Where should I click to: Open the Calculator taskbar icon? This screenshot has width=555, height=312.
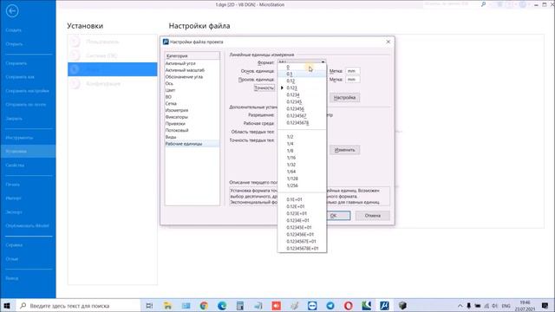pyautogui.click(x=240, y=306)
